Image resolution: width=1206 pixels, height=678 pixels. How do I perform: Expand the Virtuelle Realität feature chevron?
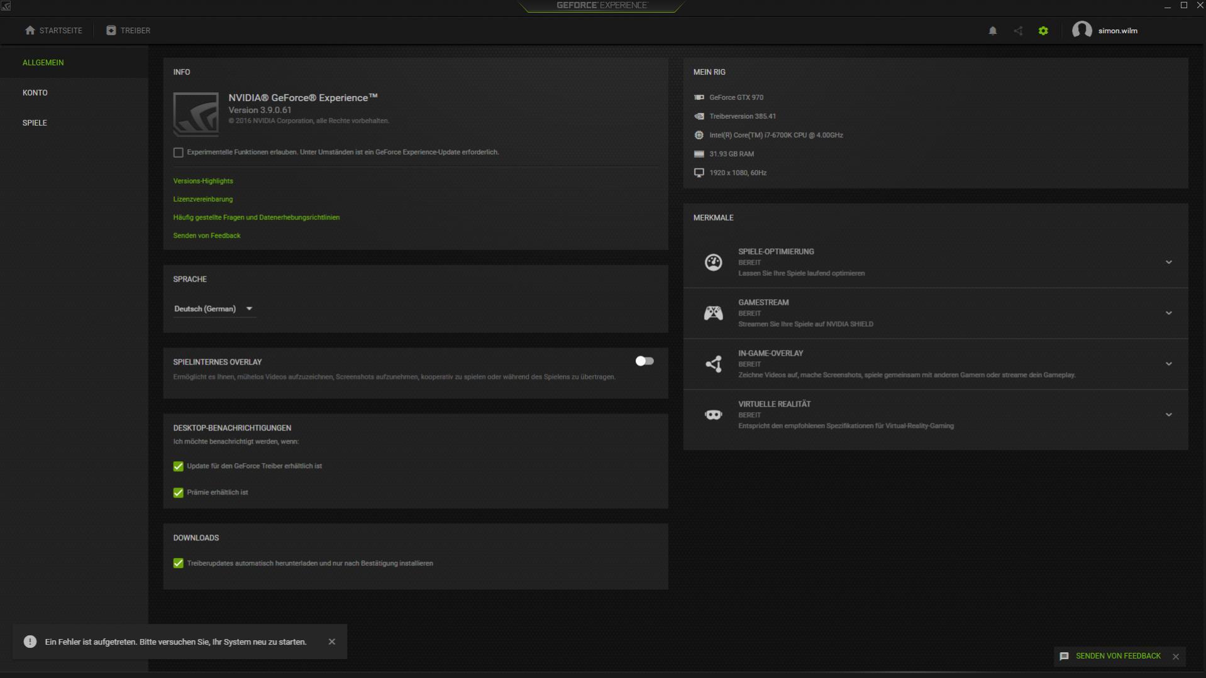(x=1168, y=415)
